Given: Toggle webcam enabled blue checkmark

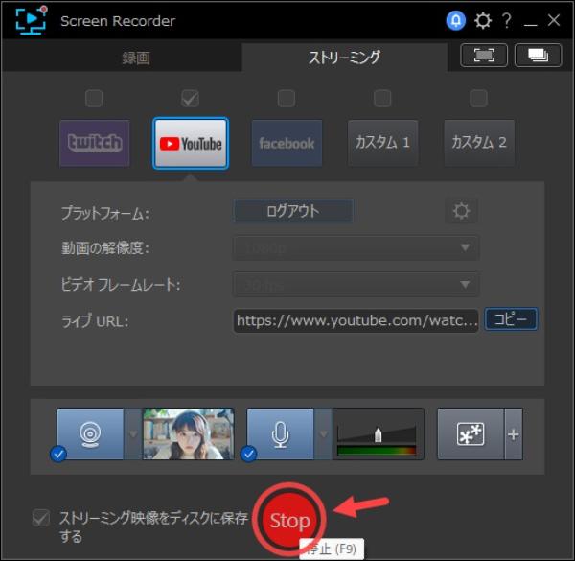Looking at the screenshot, I should tap(58, 455).
